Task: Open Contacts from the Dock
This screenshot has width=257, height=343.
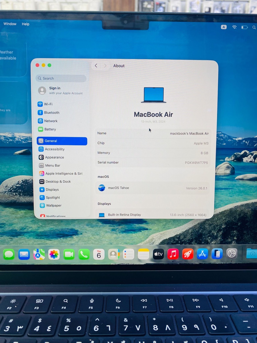Action: click(x=114, y=254)
